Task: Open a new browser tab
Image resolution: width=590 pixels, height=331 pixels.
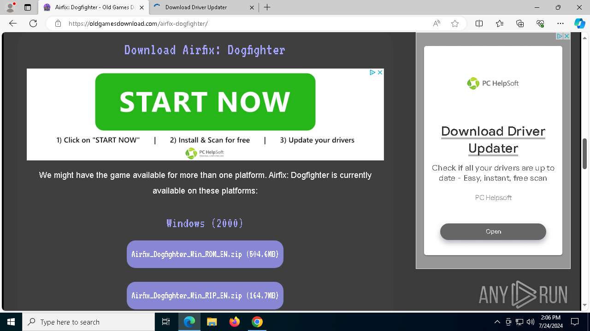Action: [267, 7]
